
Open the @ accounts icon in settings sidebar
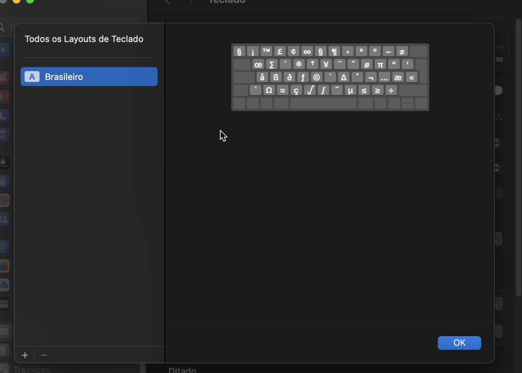[x=4, y=247]
